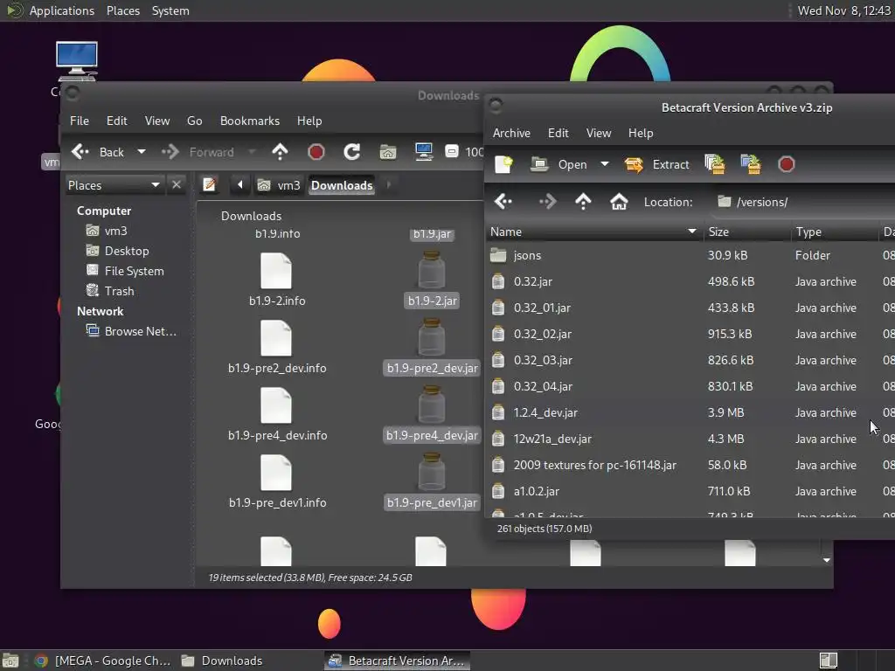895x671 pixels.
Task: Open the Archive menu
Action: pos(511,133)
